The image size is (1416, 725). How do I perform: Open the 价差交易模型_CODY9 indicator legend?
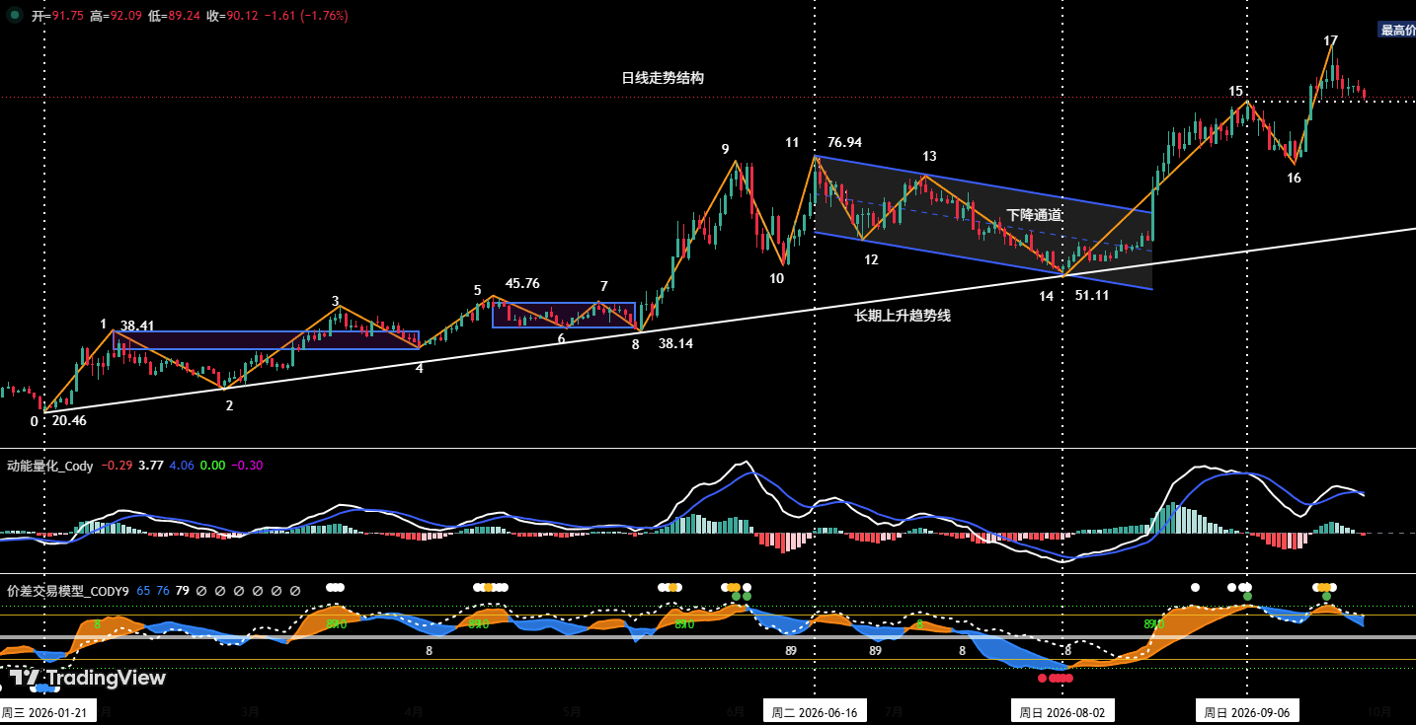pyautogui.click(x=68, y=591)
